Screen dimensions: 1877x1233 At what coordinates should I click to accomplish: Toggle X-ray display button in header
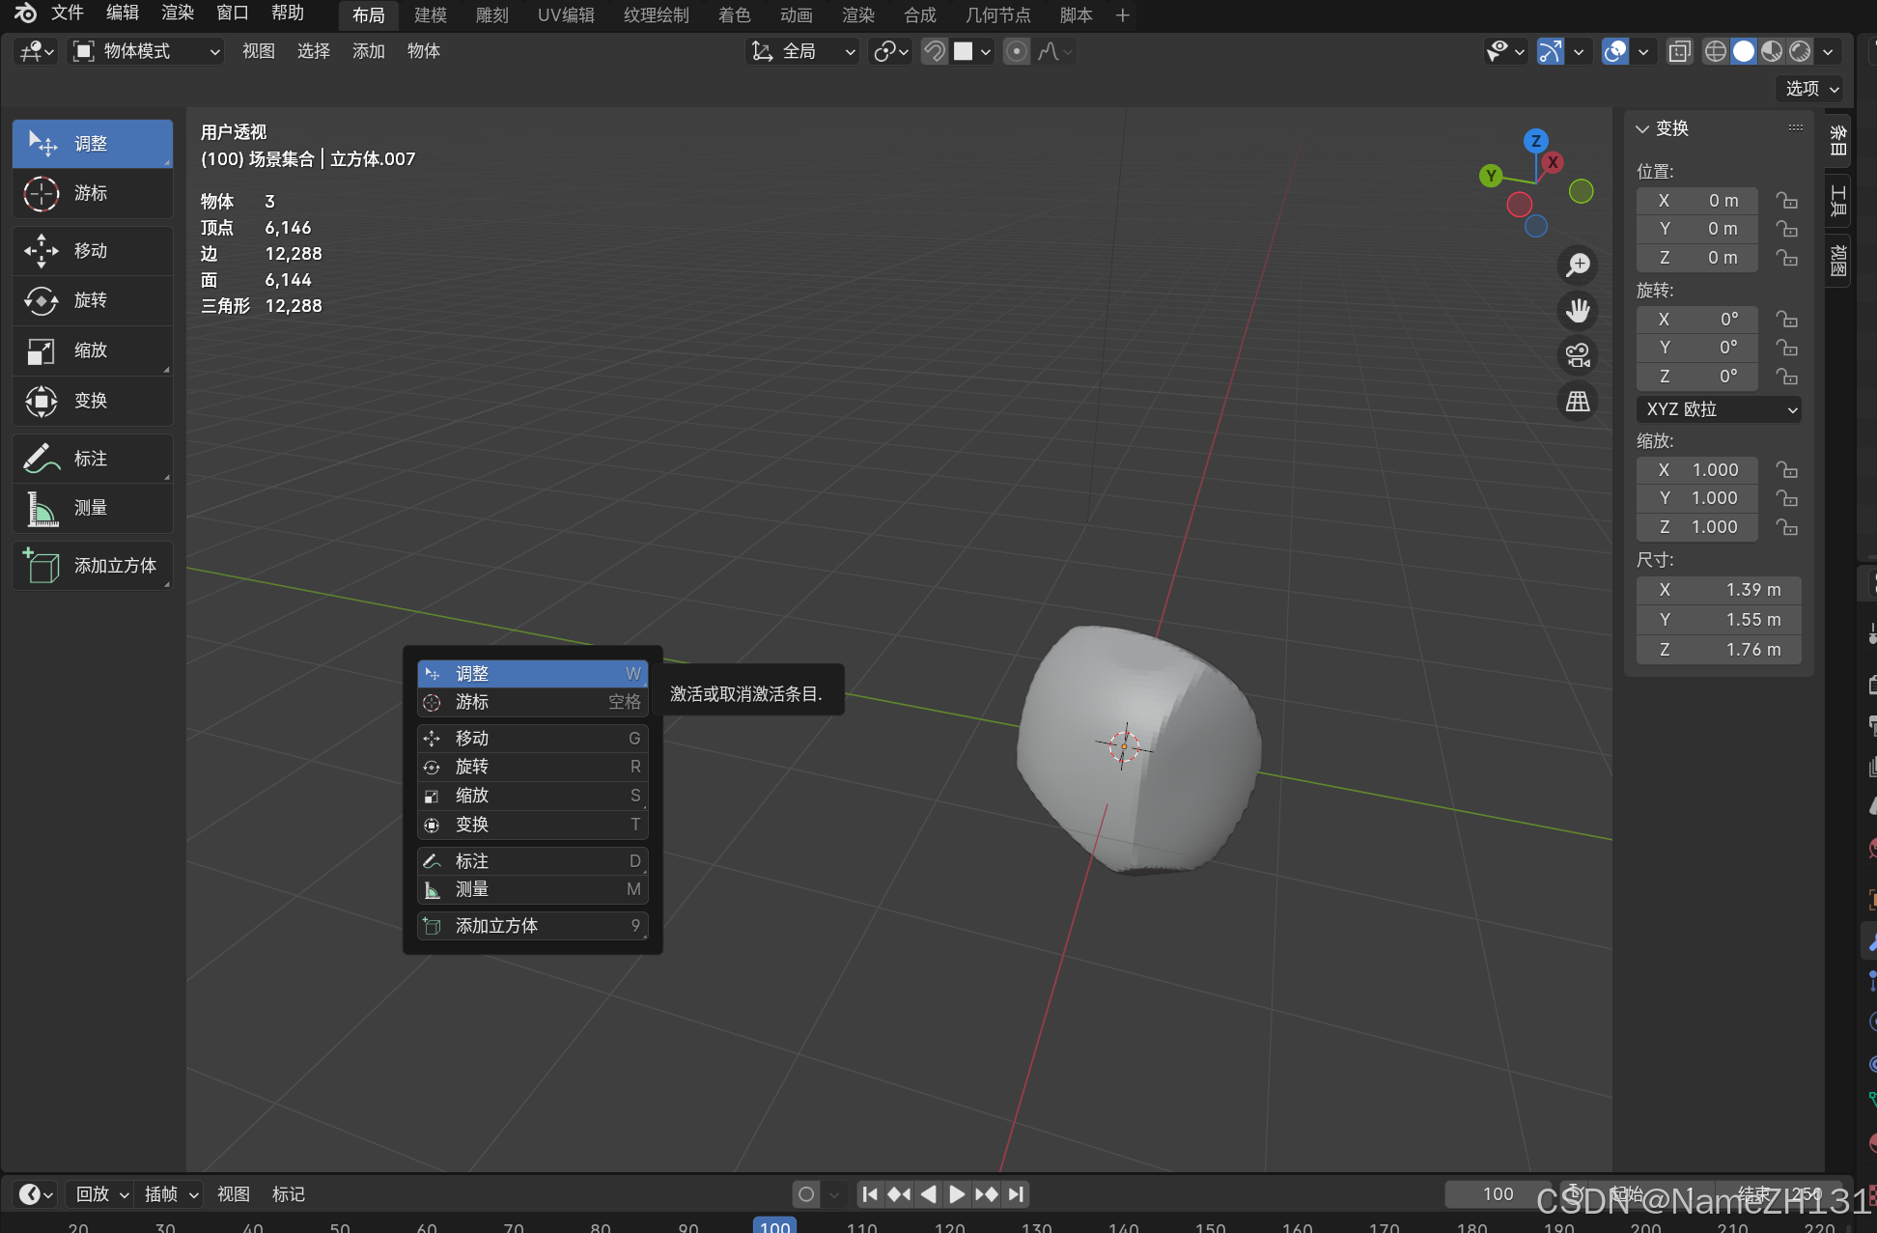(x=1679, y=51)
